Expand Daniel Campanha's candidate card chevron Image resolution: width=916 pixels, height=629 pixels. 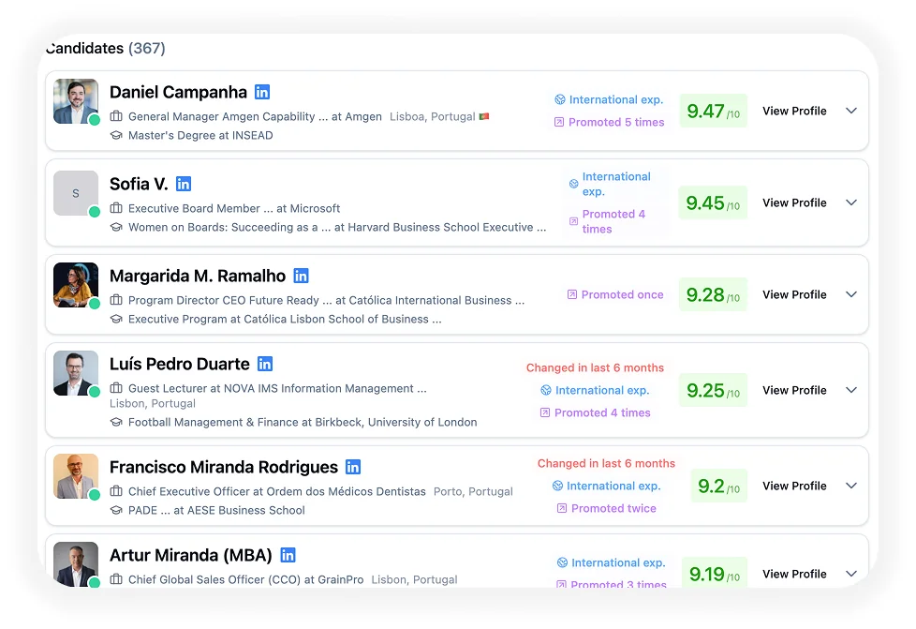(851, 111)
